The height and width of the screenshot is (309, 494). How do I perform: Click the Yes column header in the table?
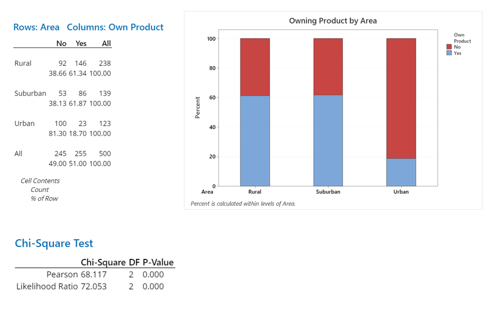81,44
